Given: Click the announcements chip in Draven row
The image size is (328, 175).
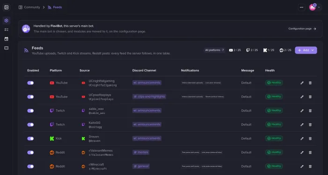Looking at the screenshot, I should pos(147,138).
